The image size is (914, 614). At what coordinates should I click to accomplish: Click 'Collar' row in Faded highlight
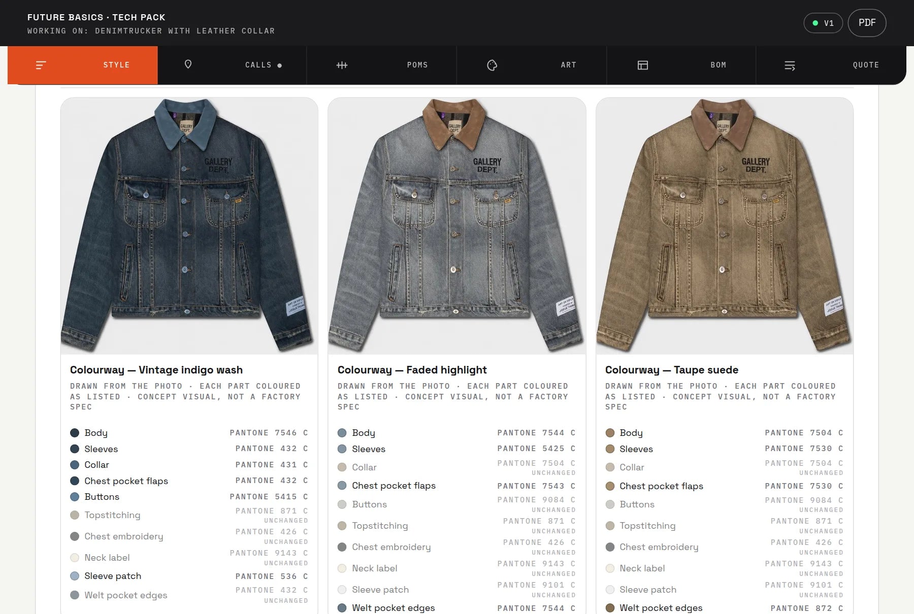tap(457, 467)
